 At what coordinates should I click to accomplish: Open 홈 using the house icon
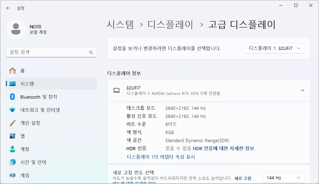pos(13,71)
